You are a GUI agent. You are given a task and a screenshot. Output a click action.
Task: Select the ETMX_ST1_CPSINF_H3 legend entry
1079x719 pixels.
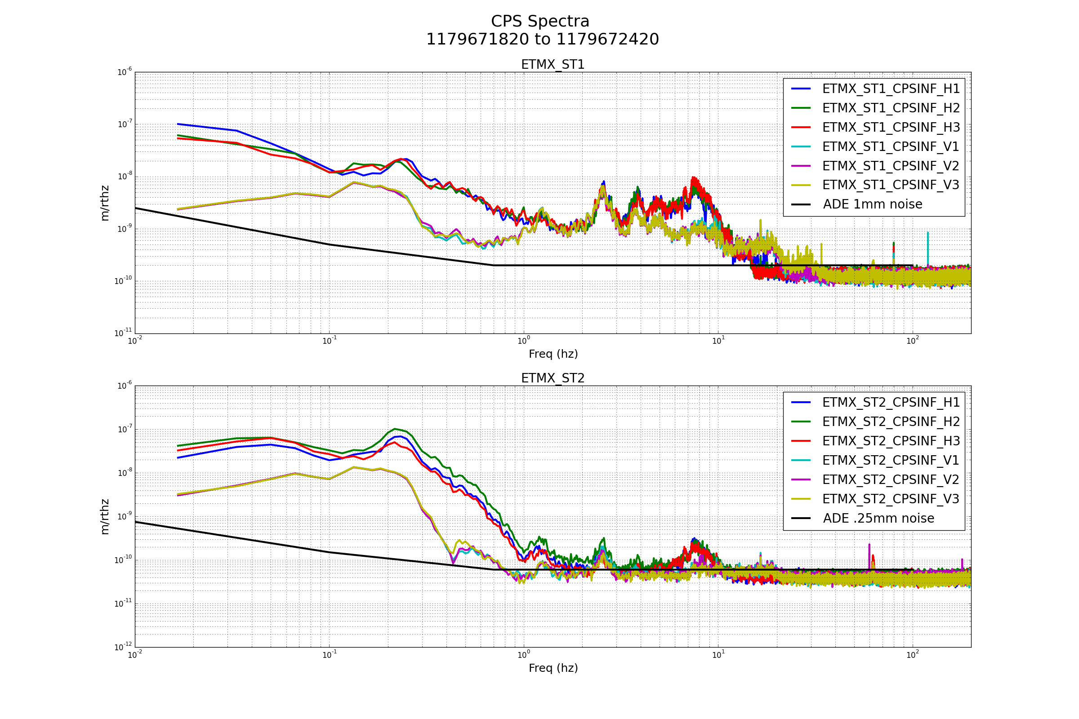[x=891, y=128]
